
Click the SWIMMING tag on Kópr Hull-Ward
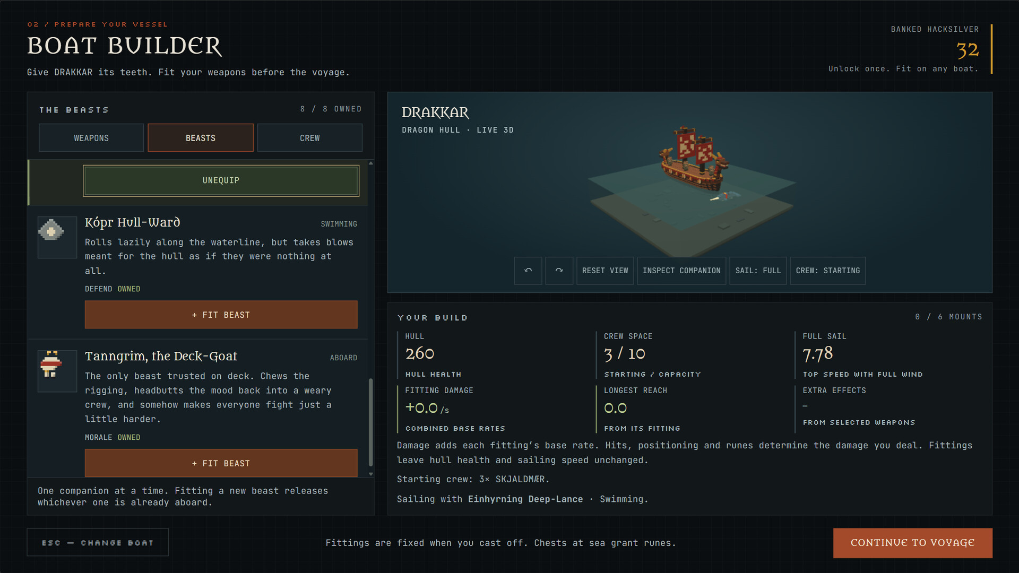339,224
